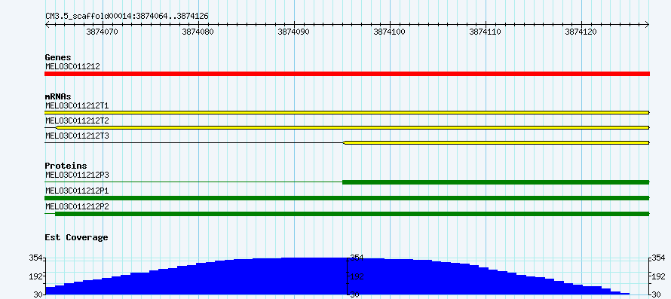Click the MELO3C011212P3 label text
The image size is (671, 299).
(77, 175)
